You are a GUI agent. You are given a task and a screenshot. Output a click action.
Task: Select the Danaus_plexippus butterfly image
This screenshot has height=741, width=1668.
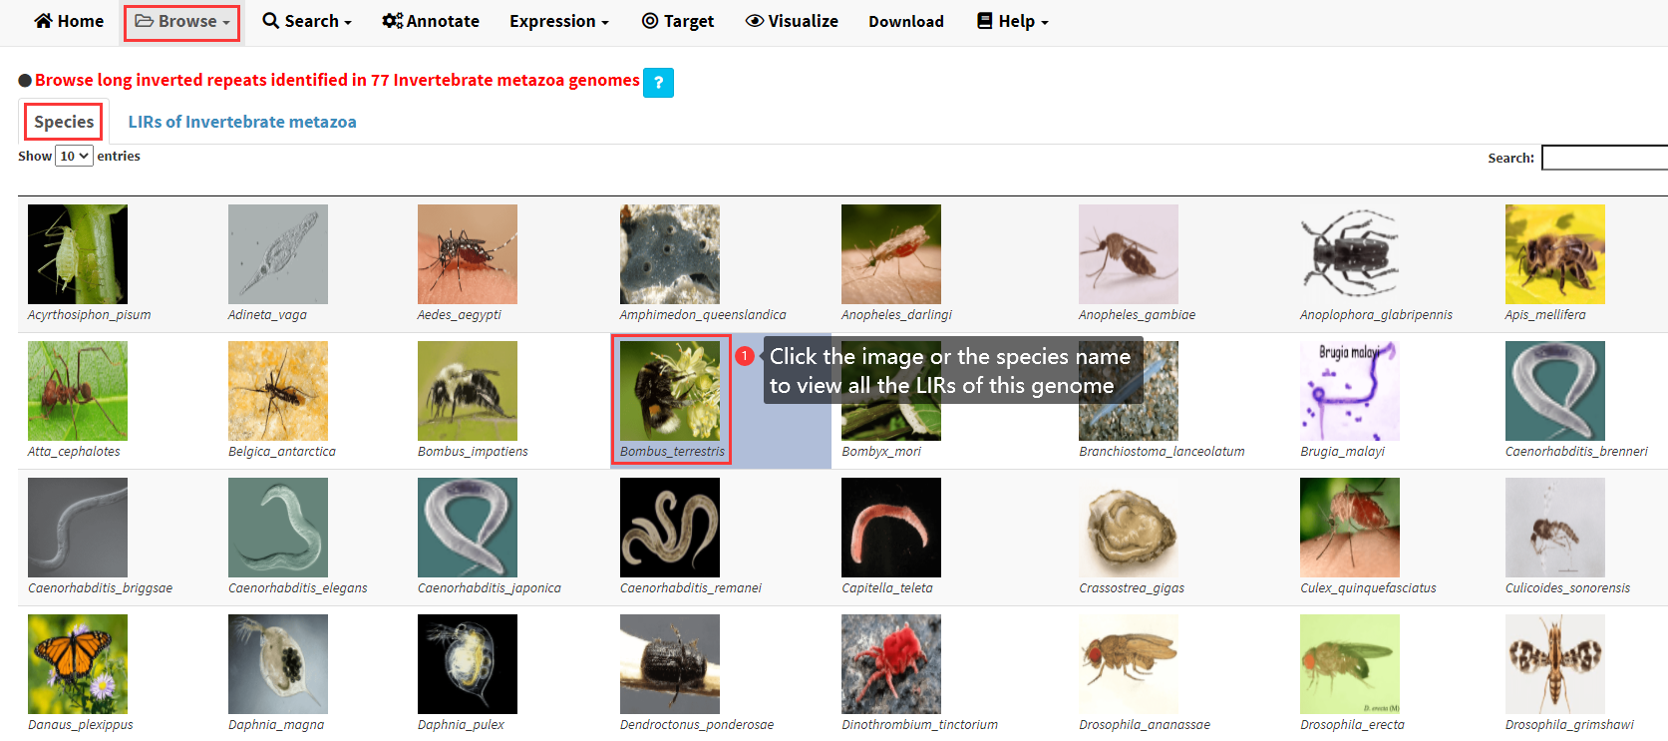point(78,664)
